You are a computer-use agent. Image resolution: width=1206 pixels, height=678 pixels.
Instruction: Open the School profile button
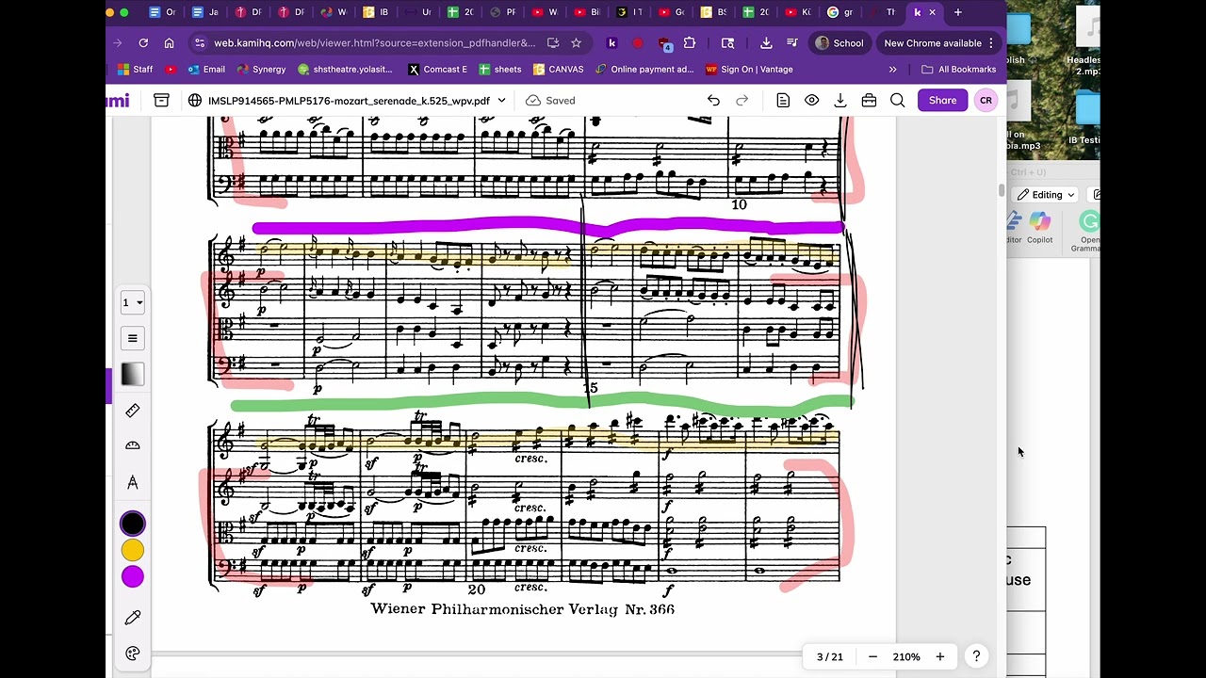839,42
